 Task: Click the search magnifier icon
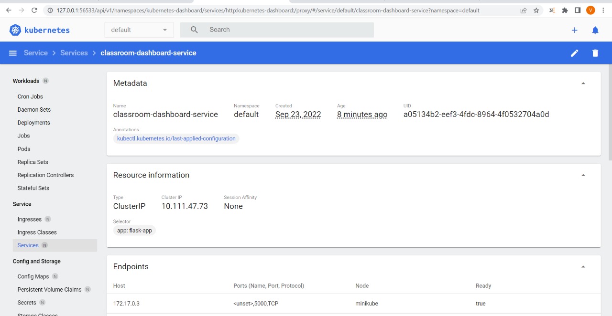click(194, 30)
